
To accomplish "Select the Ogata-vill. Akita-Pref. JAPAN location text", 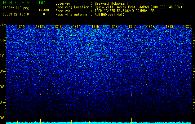I will [x=138, y=7].
